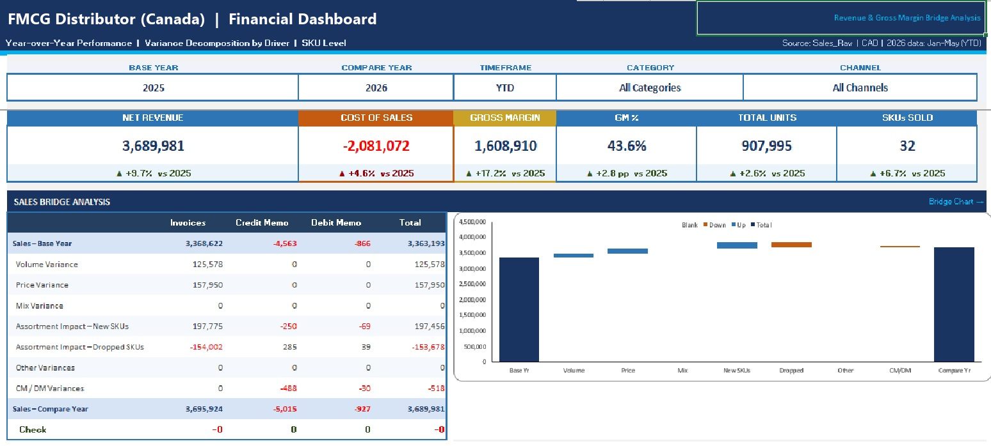Screen dimensions: 991x446
Task: Click Base Year invoices cell 3,368,622
Action: 204,243
